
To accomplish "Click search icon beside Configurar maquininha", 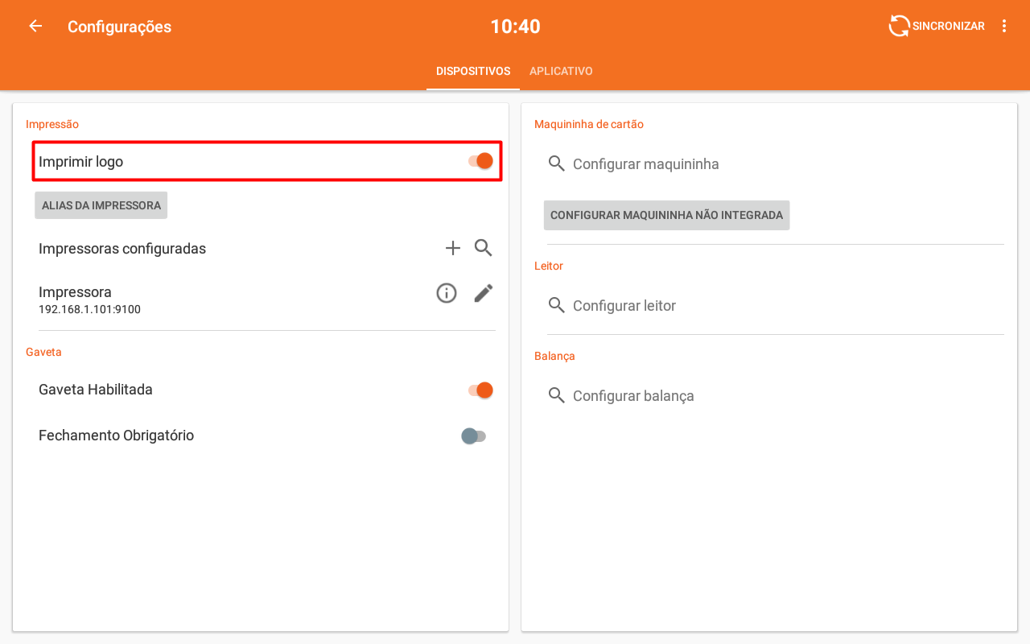I will coord(557,163).
